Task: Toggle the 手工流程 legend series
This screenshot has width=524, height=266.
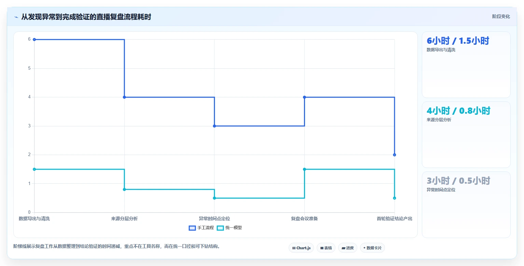Action: [x=201, y=228]
